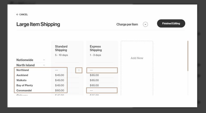This screenshot has width=206, height=113.
Task: Edit Coromandel express shipping price field
Action: [x=102, y=91]
